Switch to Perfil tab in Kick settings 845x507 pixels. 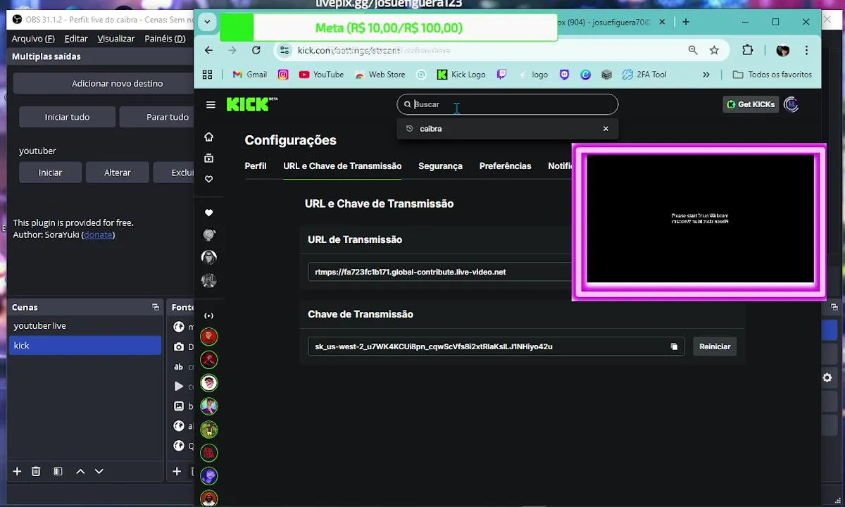[x=256, y=166]
